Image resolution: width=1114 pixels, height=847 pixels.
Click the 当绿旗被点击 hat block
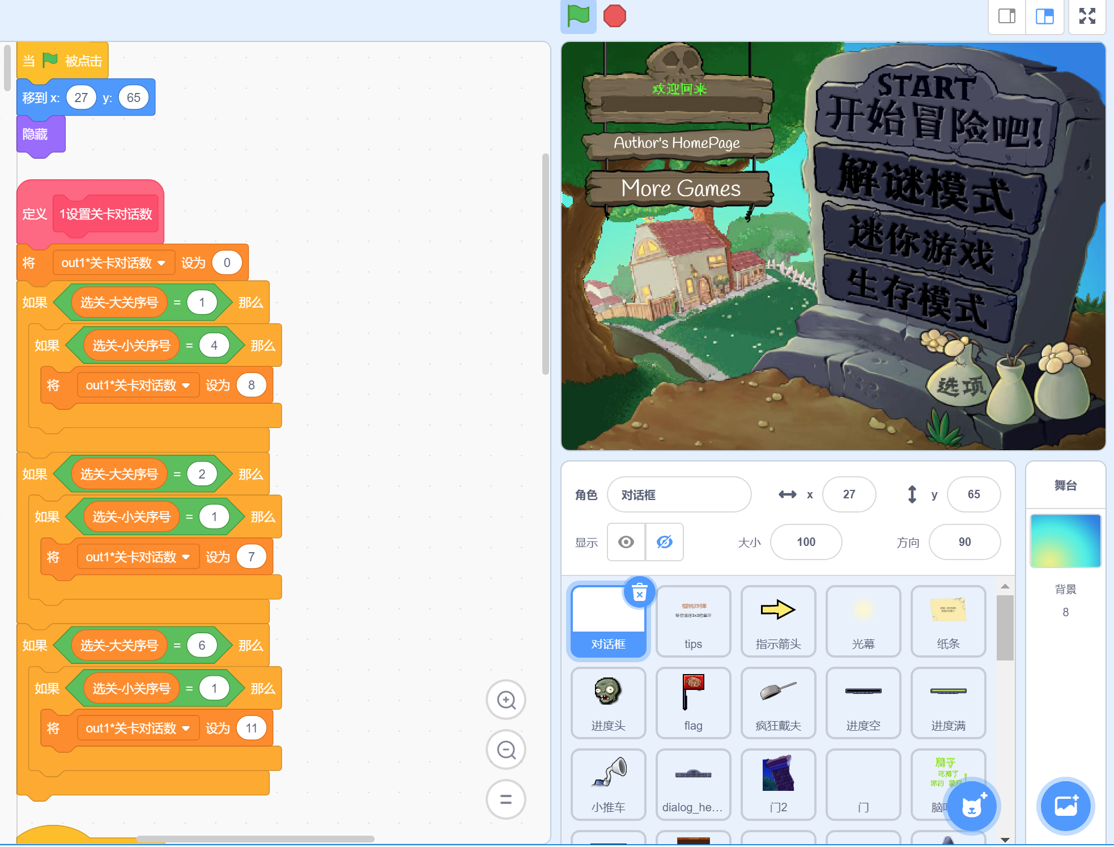click(62, 61)
